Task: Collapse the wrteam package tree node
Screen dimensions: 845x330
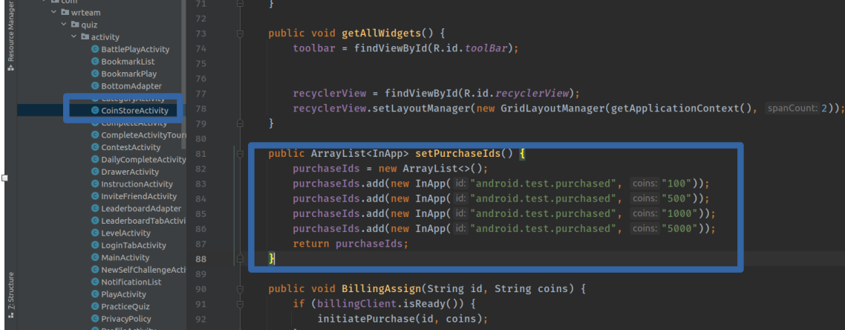Action: (54, 12)
